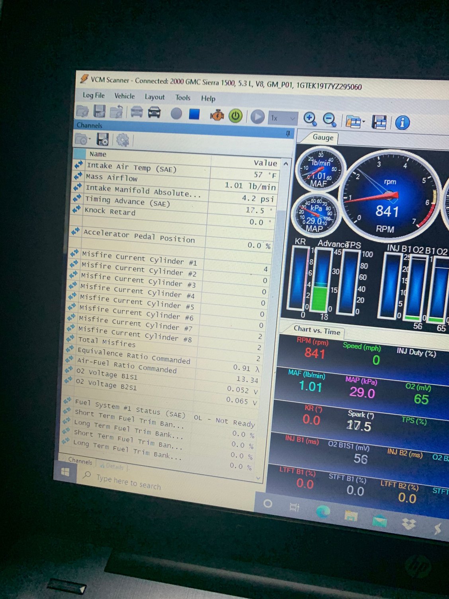The width and height of the screenshot is (449, 599).
Task: Switch to the Chart vs. Time tab
Action: (316, 330)
